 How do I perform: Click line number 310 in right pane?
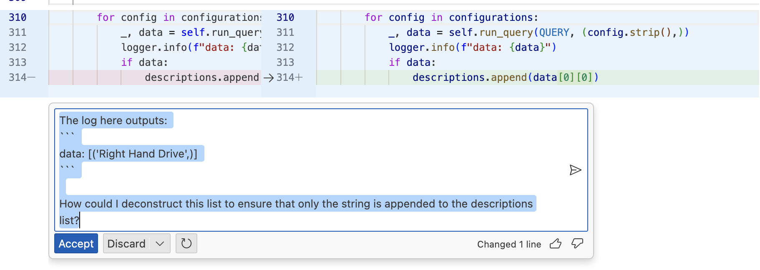point(285,17)
